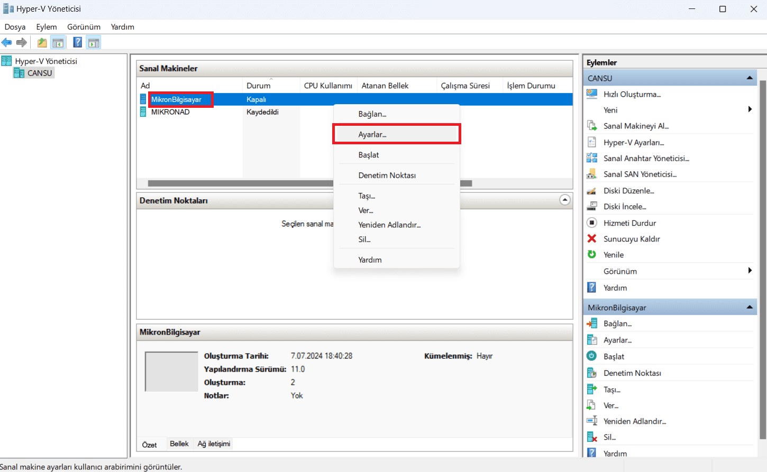Click the Taşı icon in Actions pane
The height and width of the screenshot is (472, 767).
[592, 389]
